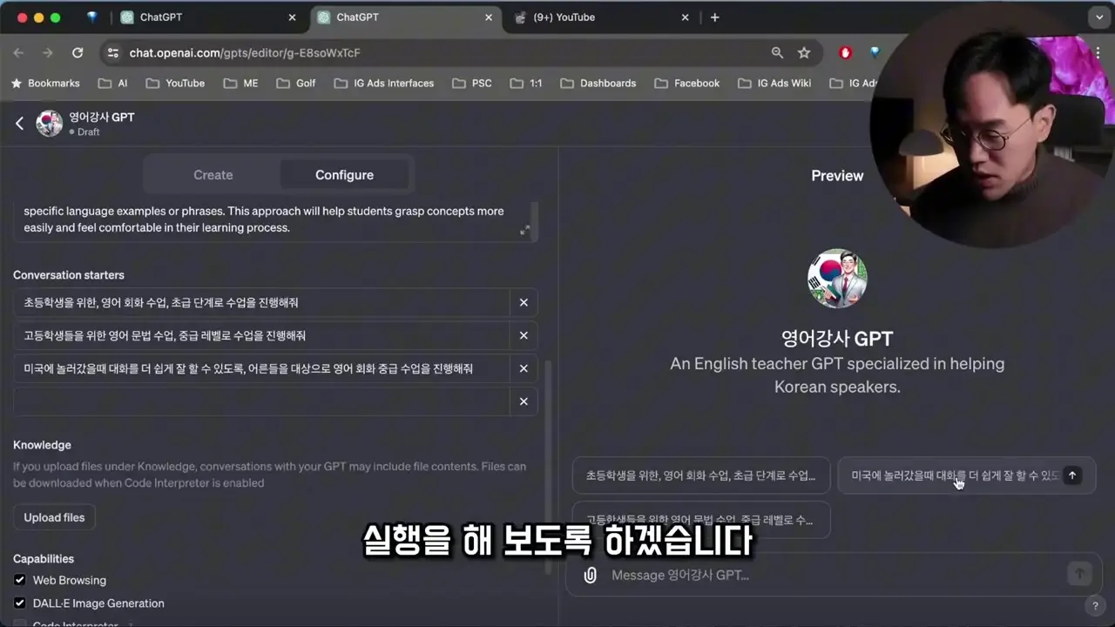Edit the 미국에 놀러갔을때 conversation starter field
Viewport: 1115px width, 627px height.
point(261,368)
